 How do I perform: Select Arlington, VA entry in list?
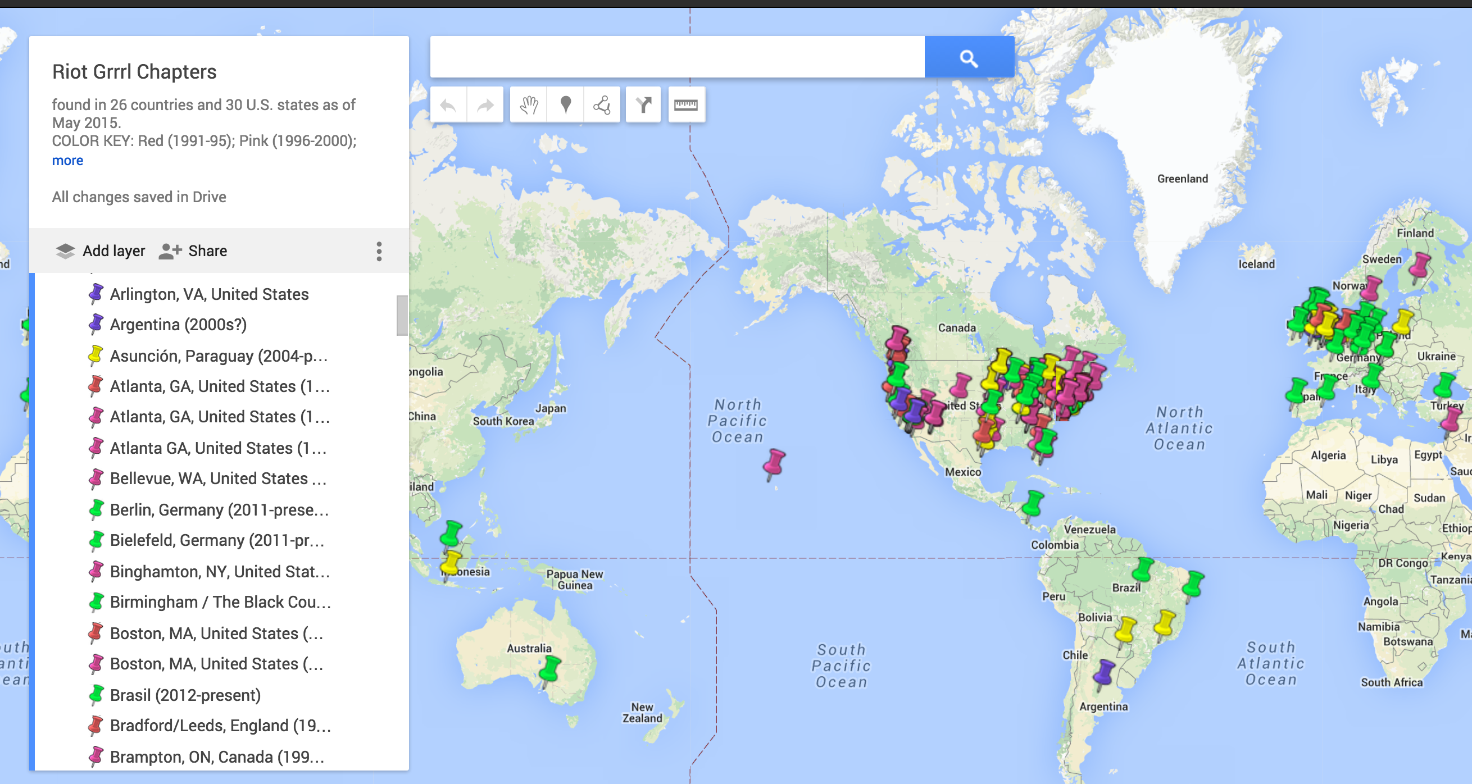coord(209,294)
